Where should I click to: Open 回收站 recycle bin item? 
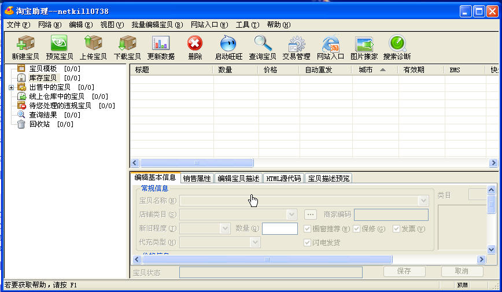point(39,124)
